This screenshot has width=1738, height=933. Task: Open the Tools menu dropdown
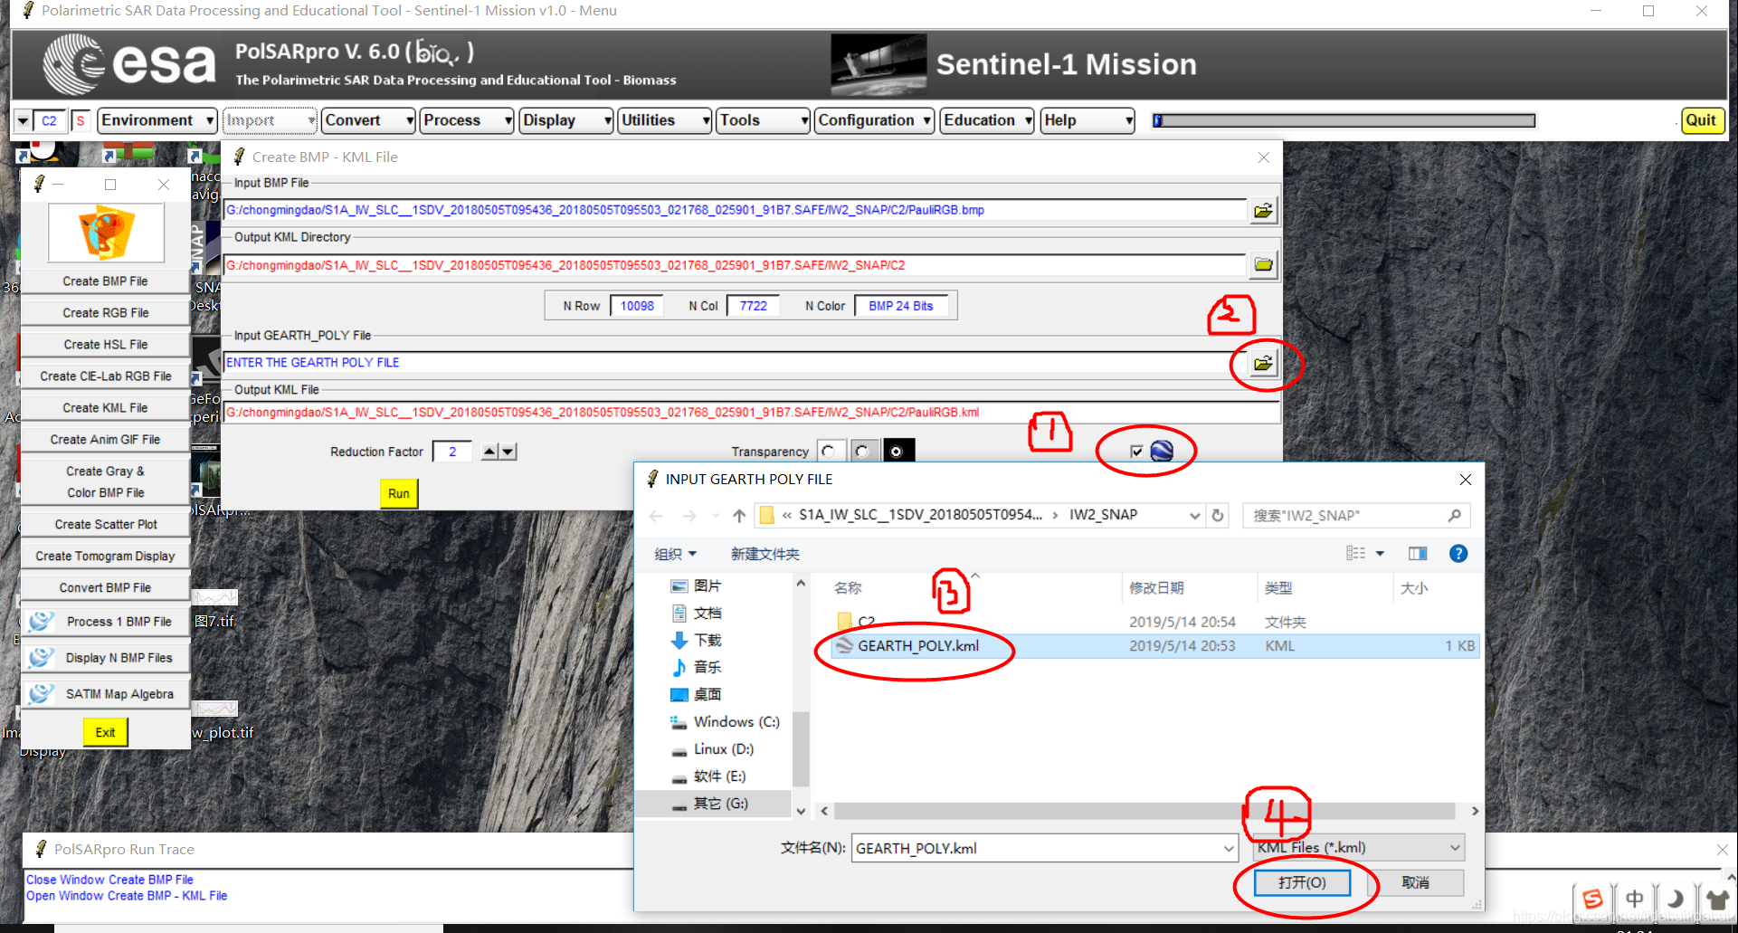pyautogui.click(x=764, y=120)
